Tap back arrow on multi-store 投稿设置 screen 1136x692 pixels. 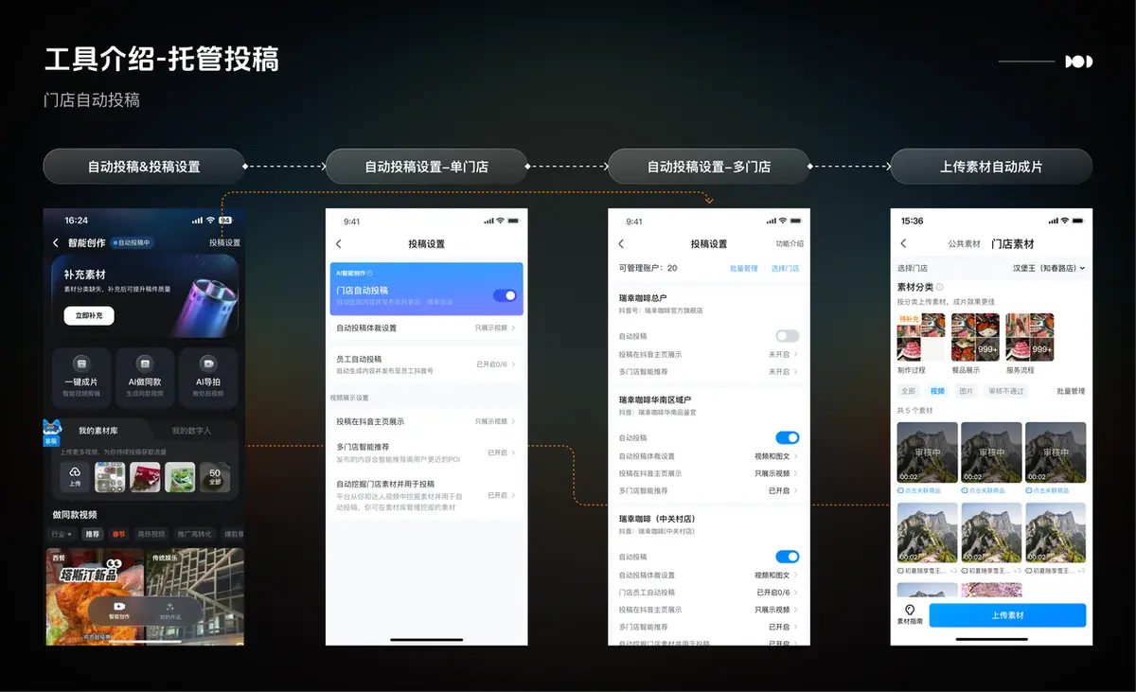point(621,244)
